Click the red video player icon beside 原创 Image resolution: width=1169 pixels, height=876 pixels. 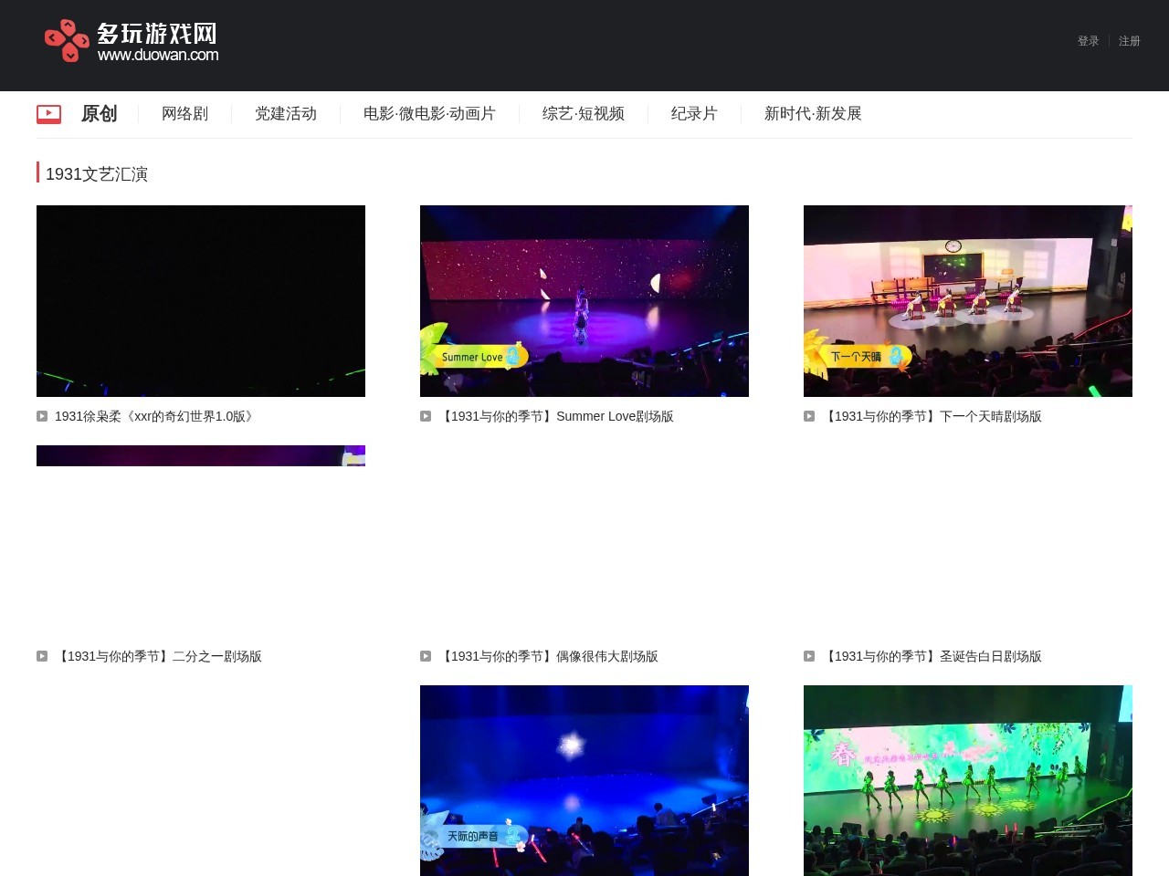click(48, 113)
